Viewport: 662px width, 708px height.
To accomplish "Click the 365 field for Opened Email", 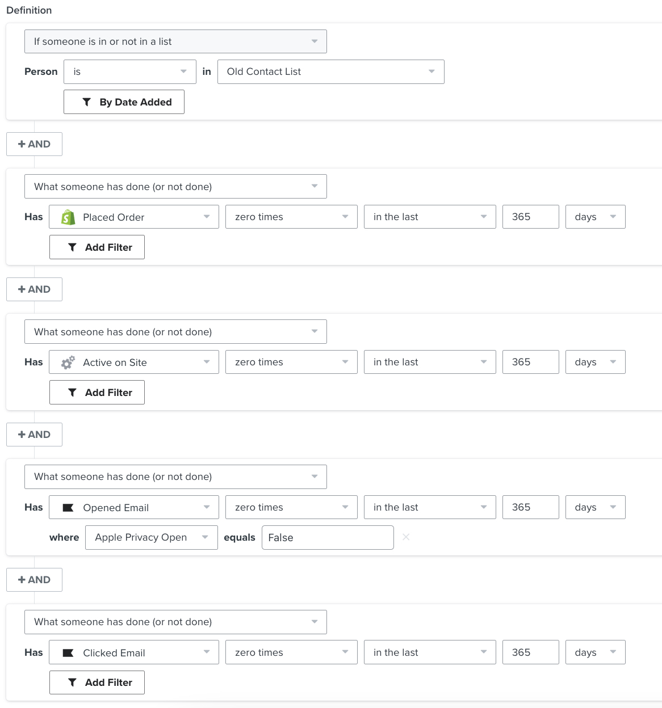I will coord(530,507).
